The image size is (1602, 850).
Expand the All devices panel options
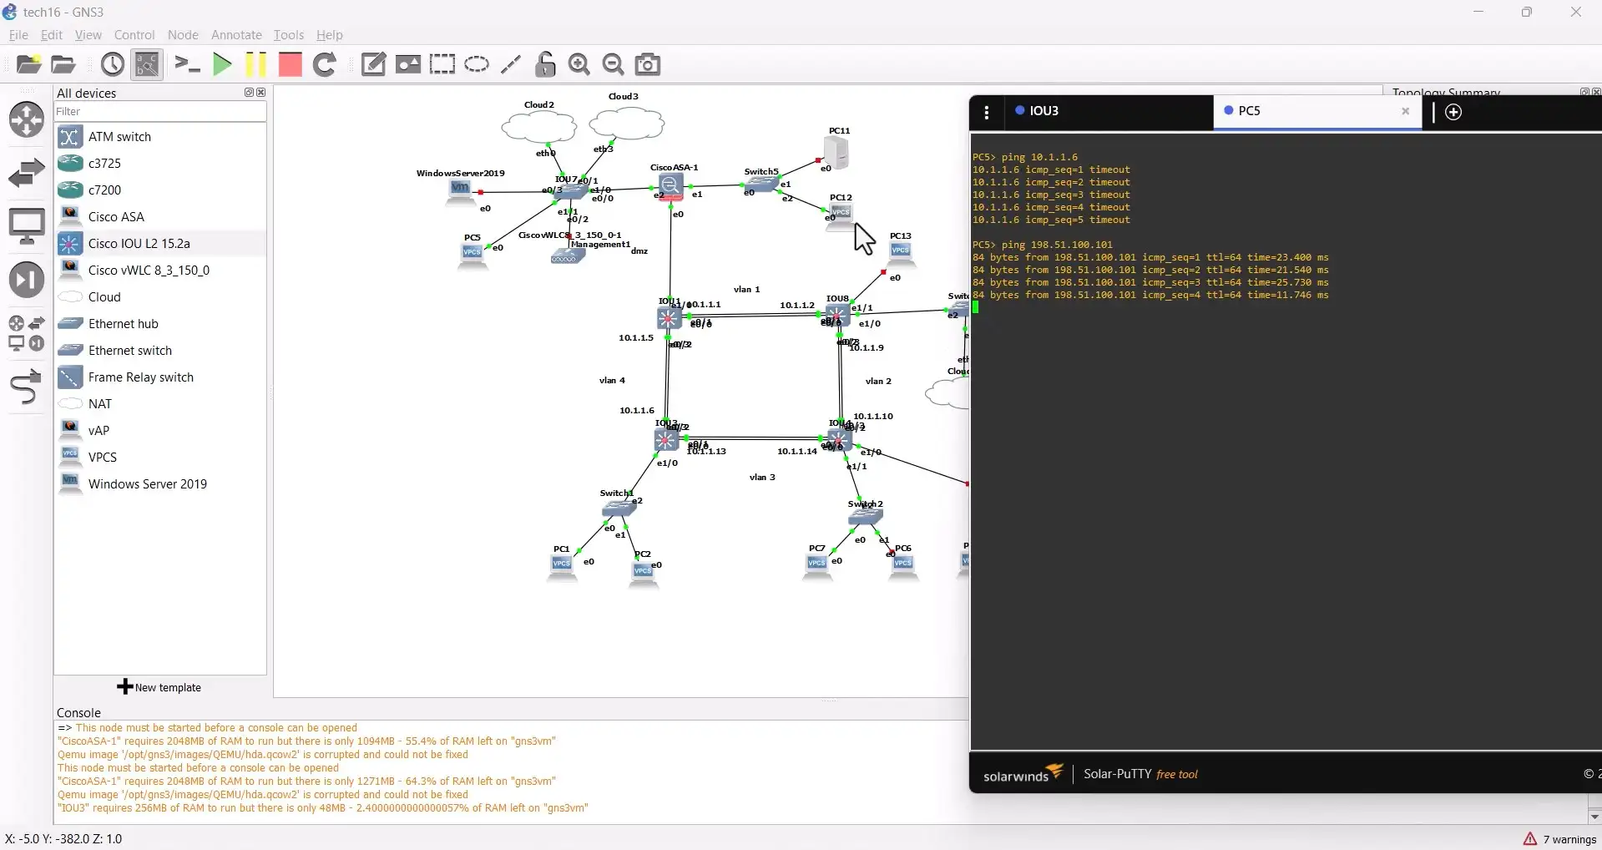(x=247, y=93)
